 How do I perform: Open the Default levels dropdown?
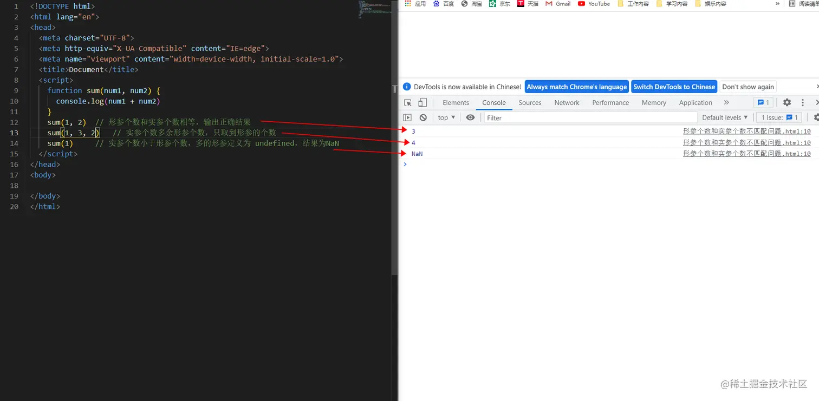click(x=725, y=117)
